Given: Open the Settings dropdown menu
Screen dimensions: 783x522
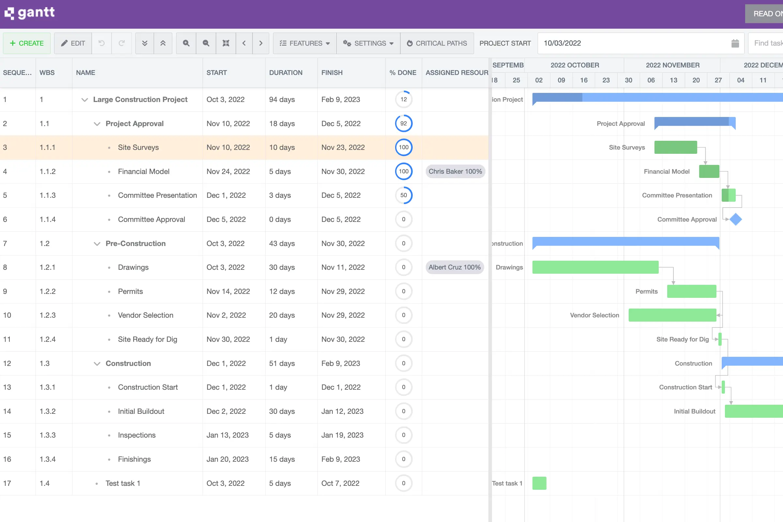Looking at the screenshot, I should [368, 43].
